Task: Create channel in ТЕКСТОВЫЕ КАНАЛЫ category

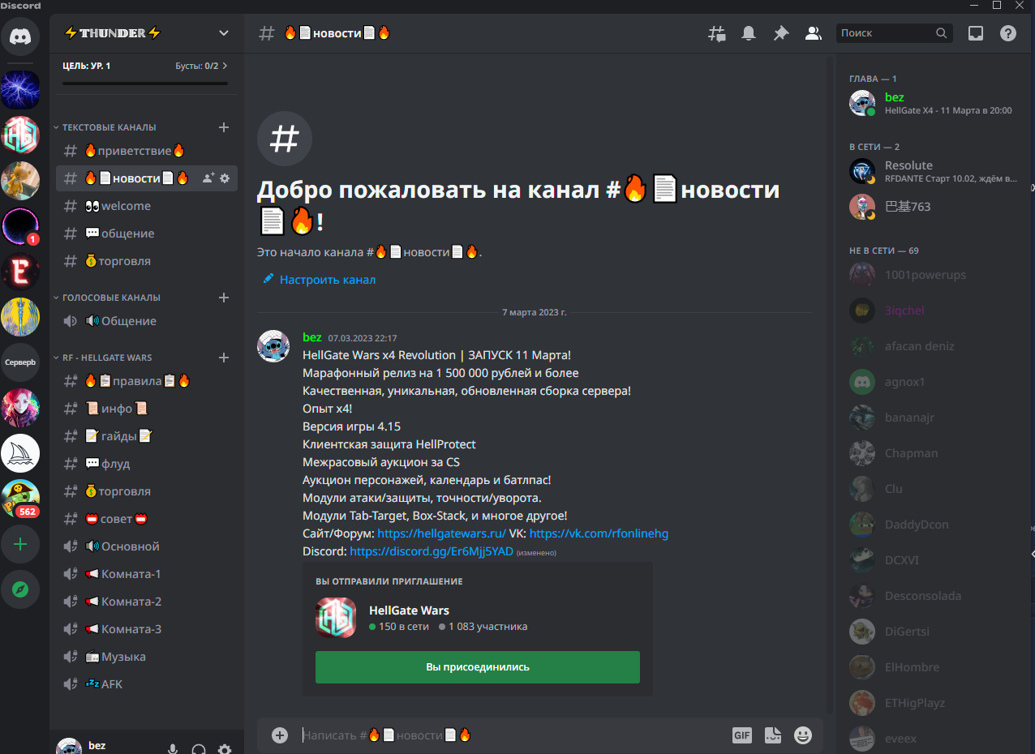Action: pos(224,127)
